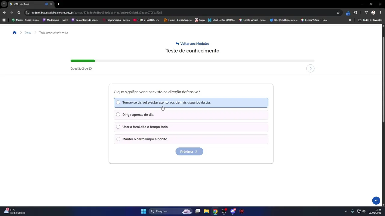Close the CNH do Brasil tab
This screenshot has height=216, width=385.
51,4
